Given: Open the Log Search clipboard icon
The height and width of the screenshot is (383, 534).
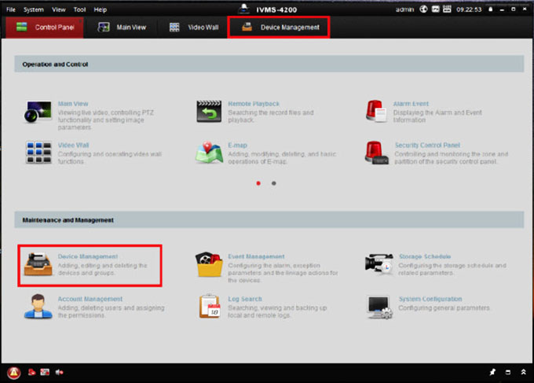Looking at the screenshot, I should coord(210,306).
